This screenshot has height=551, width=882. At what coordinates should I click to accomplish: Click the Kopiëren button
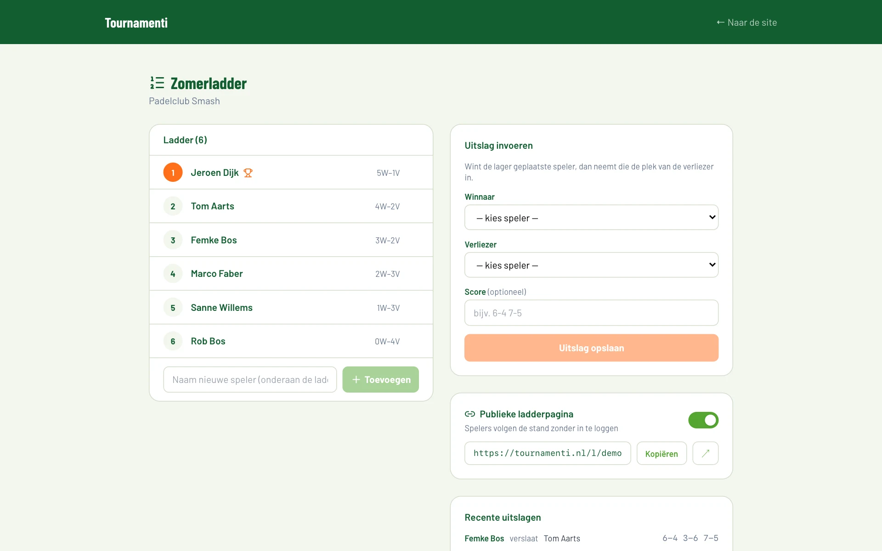point(661,453)
